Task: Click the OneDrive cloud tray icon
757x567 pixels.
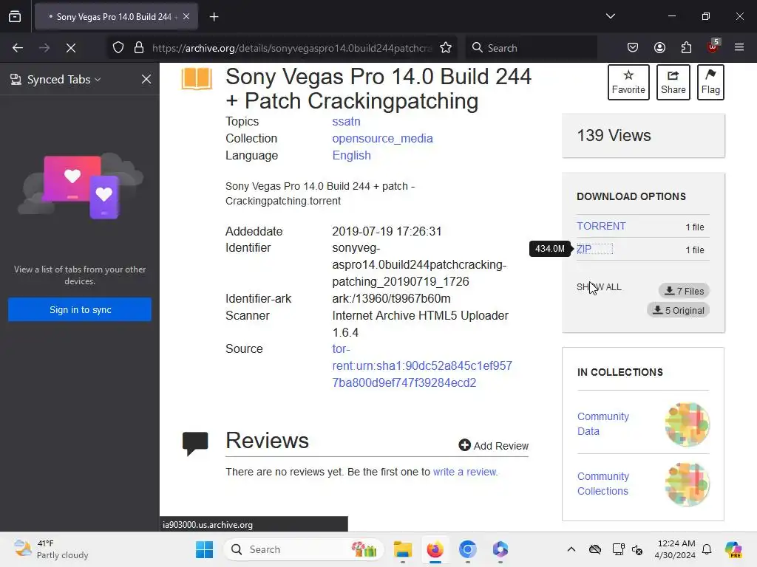Action: (595, 549)
